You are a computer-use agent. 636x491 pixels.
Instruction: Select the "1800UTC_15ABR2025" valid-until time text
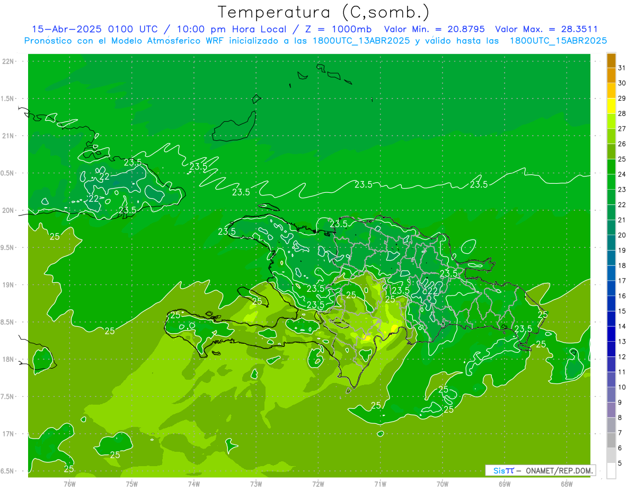click(558, 41)
